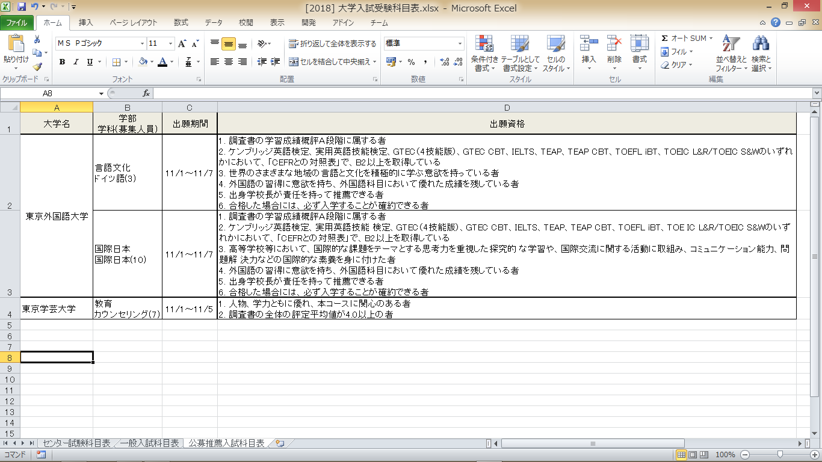
Task: Expand the number format dropdown (標準)
Action: (x=460, y=44)
